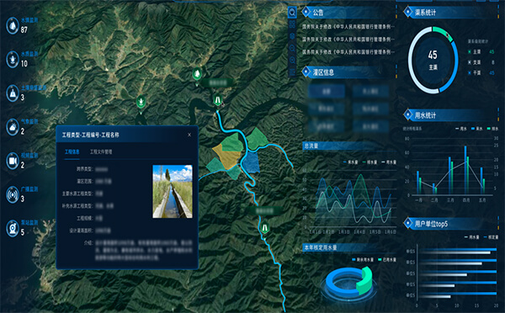Switch to the 工程信息 tab
505x313 pixels.
(72, 151)
